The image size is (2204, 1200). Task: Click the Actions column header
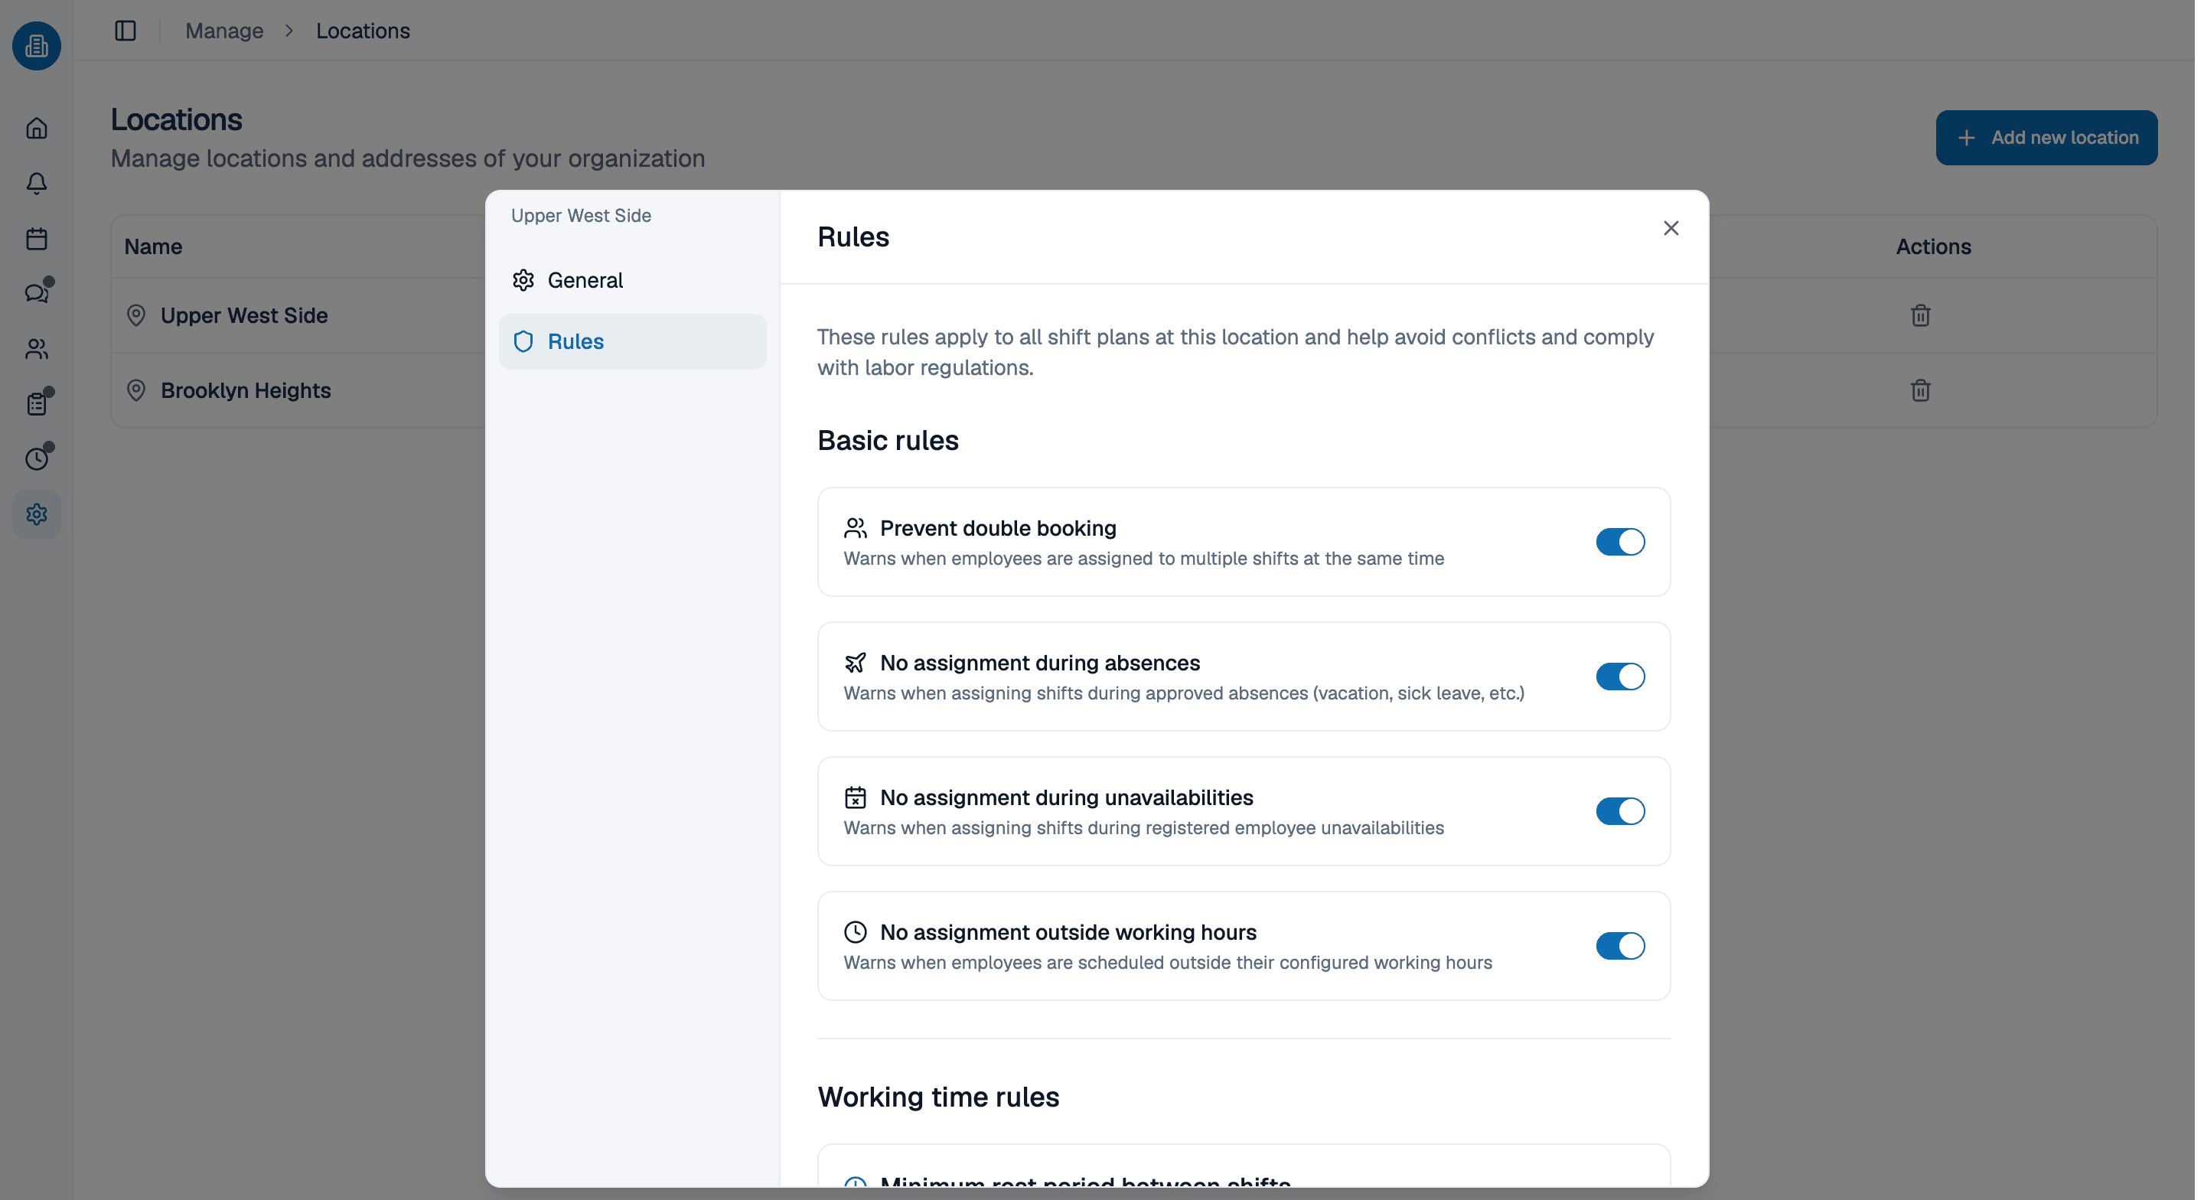pos(1933,246)
